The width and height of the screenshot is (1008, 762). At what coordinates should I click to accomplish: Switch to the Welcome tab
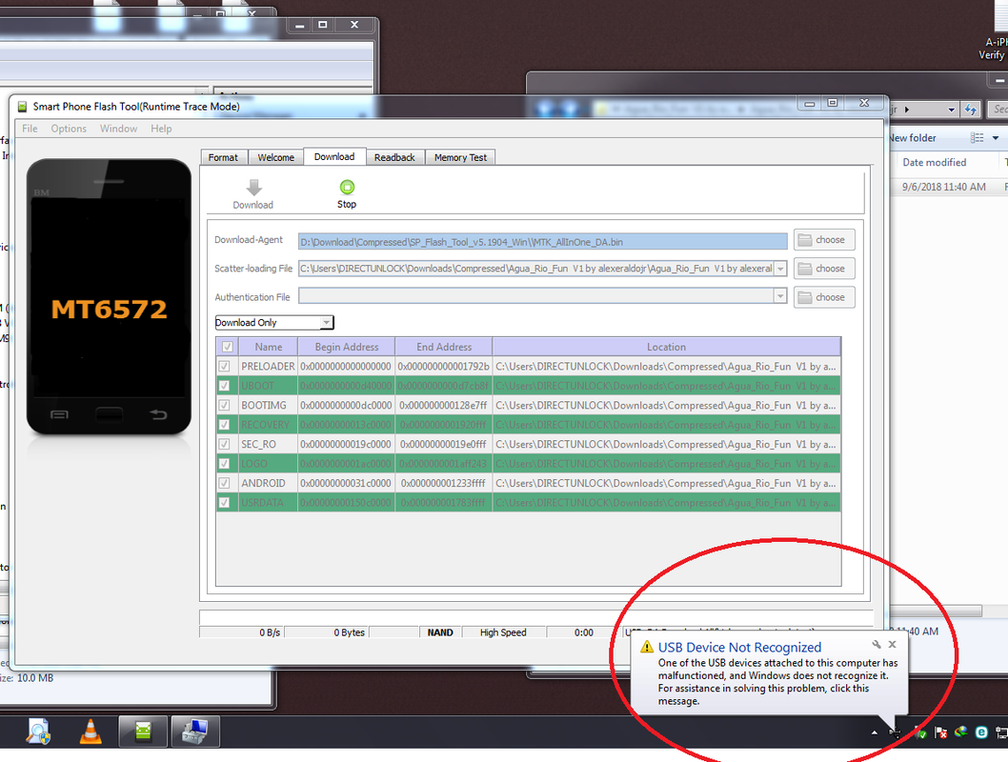click(x=275, y=157)
